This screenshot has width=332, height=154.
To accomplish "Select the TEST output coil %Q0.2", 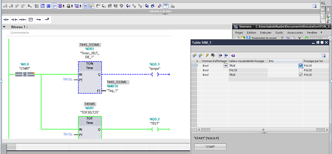I will point(155,129).
